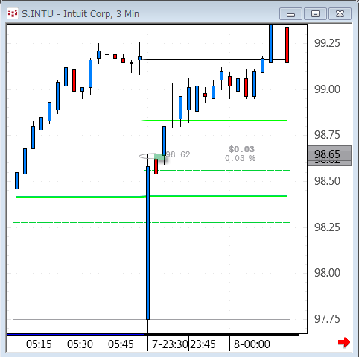Click the long blue candle at session open

pyautogui.click(x=147, y=243)
